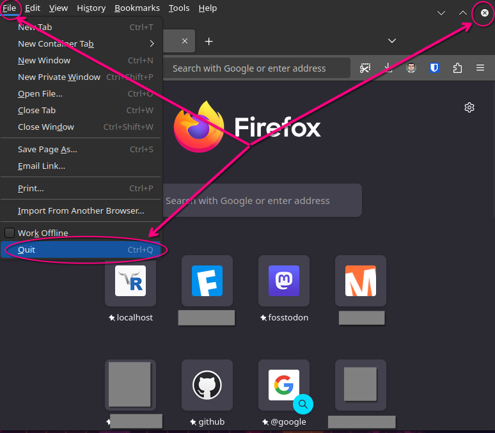Click the new tab page search box

(263, 201)
